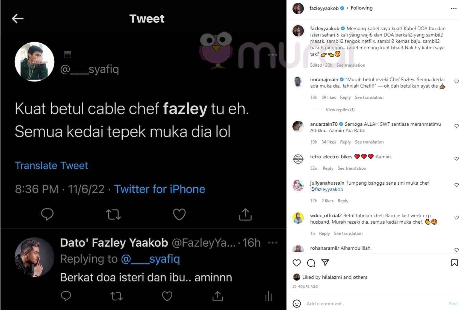Open post options three-dot menu
Viewport: 459px width, 310px height.
click(454, 9)
